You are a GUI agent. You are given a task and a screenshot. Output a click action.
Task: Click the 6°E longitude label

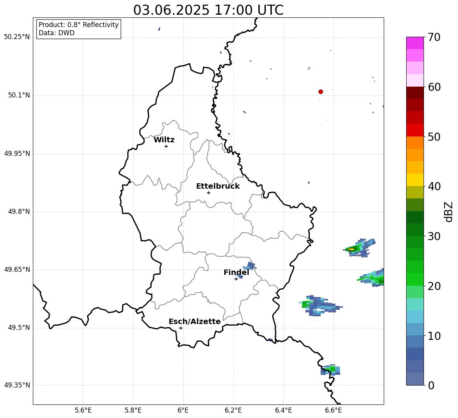coord(183,410)
